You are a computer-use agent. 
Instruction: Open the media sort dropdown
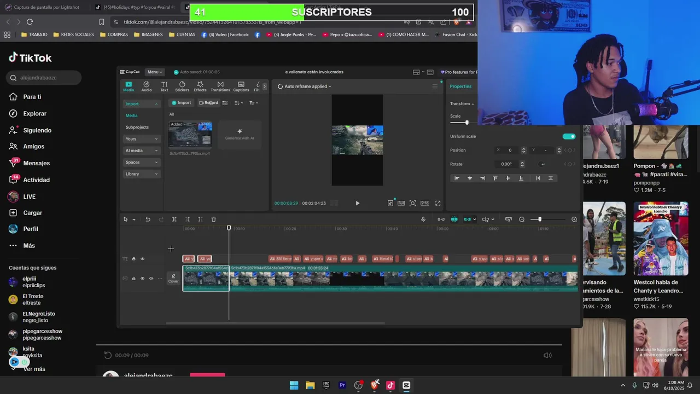point(238,103)
